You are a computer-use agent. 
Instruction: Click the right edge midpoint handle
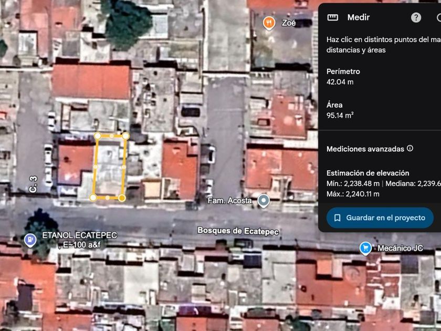(x=124, y=167)
